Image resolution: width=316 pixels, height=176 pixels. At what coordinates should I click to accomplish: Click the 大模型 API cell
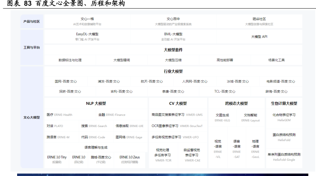(x=259, y=36)
